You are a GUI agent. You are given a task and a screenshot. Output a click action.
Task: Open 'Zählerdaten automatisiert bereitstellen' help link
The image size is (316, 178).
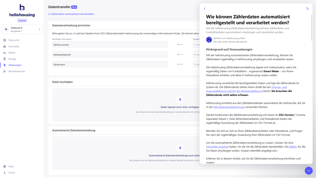tap(72, 14)
